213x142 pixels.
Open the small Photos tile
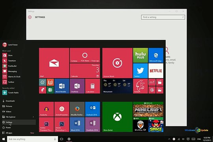tap(160, 90)
